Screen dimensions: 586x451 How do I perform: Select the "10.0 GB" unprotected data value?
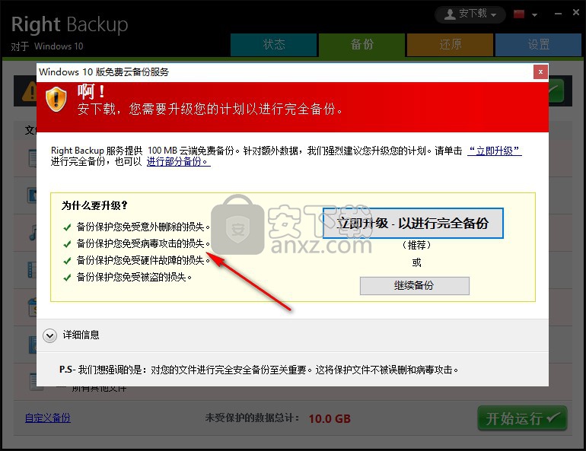pyautogui.click(x=330, y=419)
